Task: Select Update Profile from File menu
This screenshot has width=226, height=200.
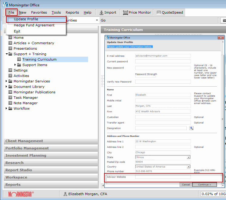Action: click(x=26, y=19)
